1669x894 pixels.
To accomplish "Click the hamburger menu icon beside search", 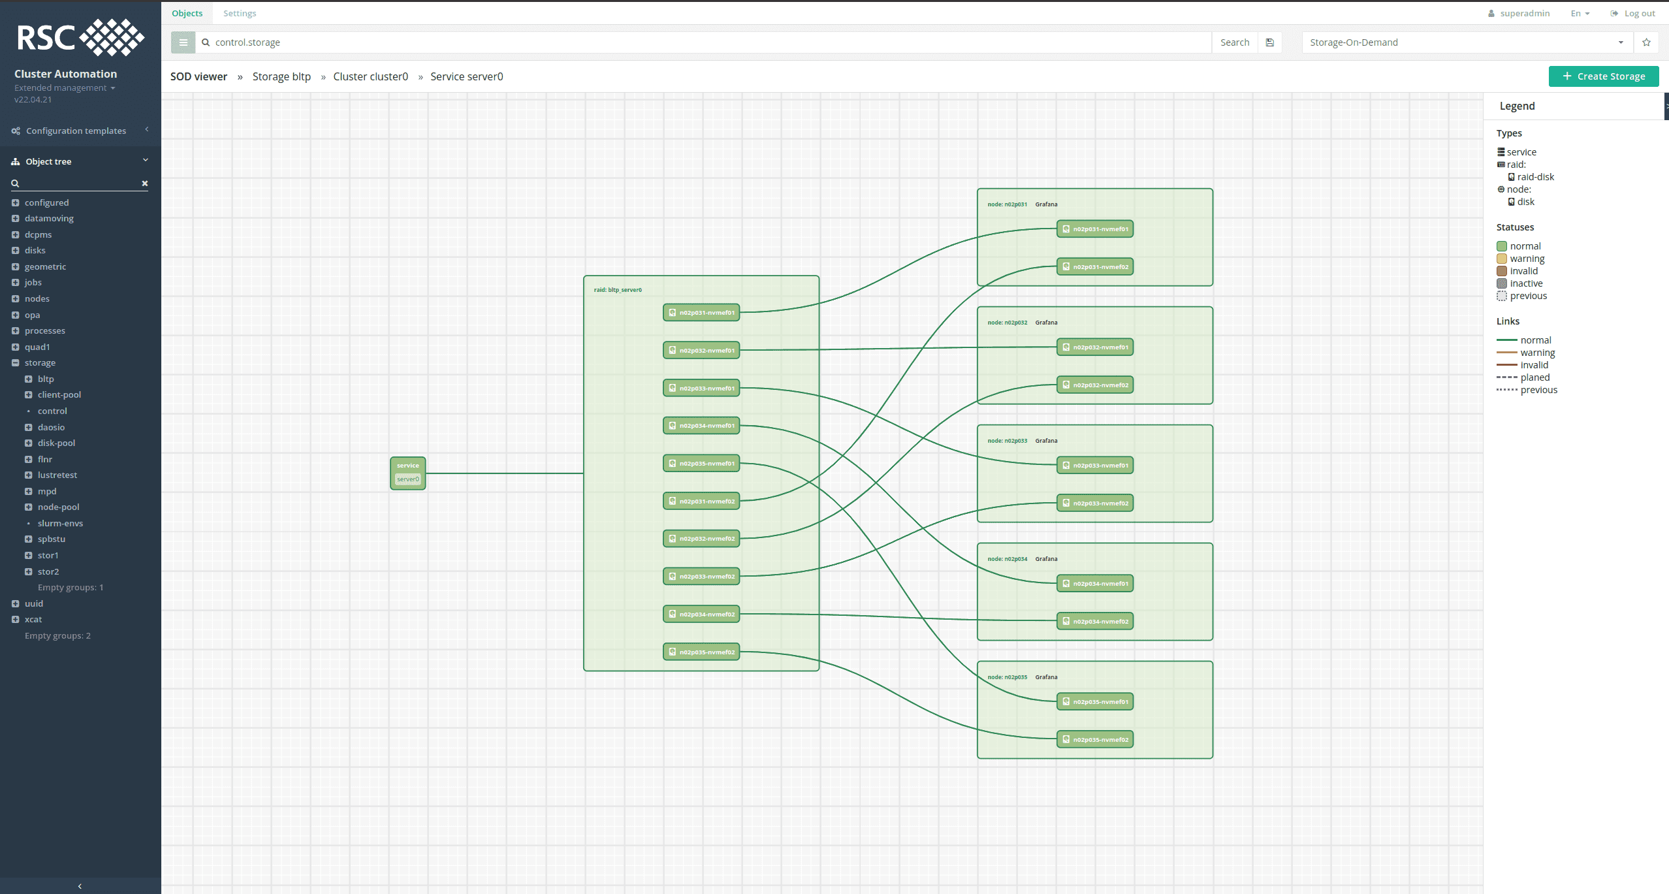I will [x=183, y=42].
